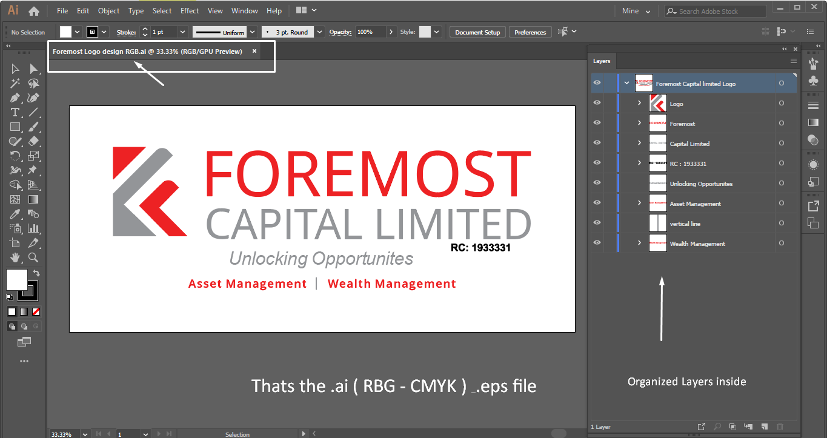
Task: Hide the Wealth Management layer
Action: pos(597,243)
